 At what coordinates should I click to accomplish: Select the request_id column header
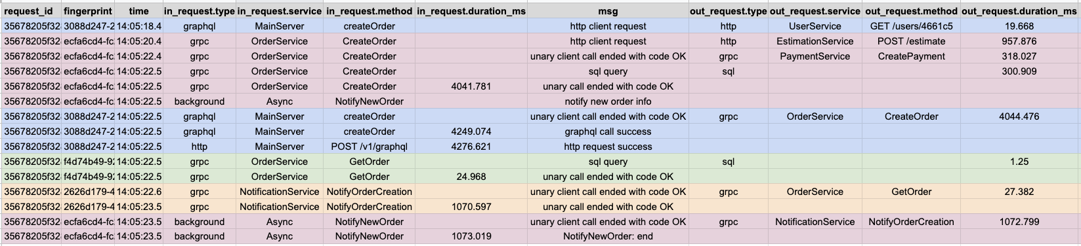pos(32,11)
